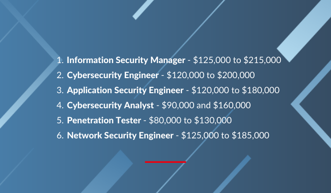Click the $125,000 to $215,000 salary range
The width and height of the screenshot is (331, 193).
(x=237, y=60)
